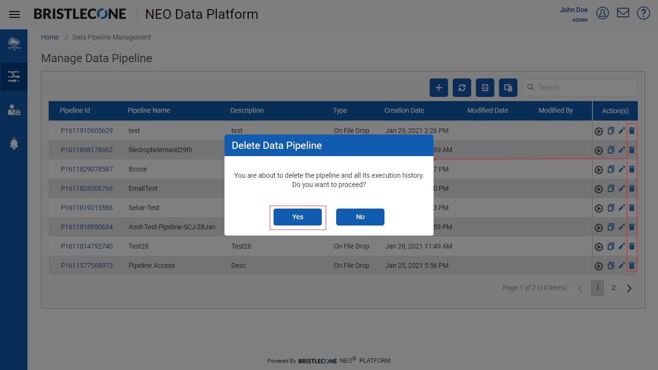Open pipeline ID P1611828006766 link
658x370 pixels.
87,188
